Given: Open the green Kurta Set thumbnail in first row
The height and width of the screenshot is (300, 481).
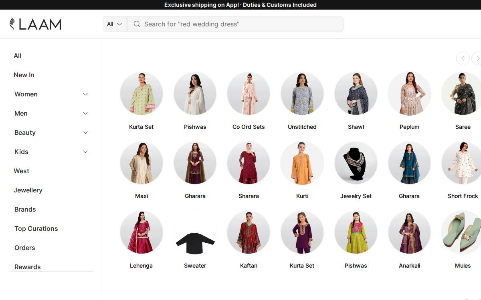Looking at the screenshot, I should pyautogui.click(x=141, y=94).
